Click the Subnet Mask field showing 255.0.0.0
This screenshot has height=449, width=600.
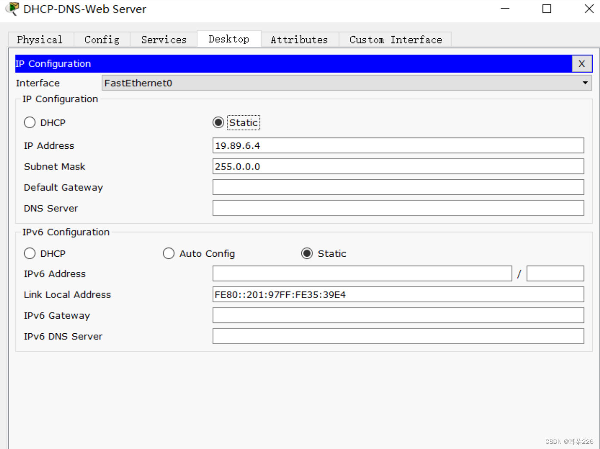(398, 166)
